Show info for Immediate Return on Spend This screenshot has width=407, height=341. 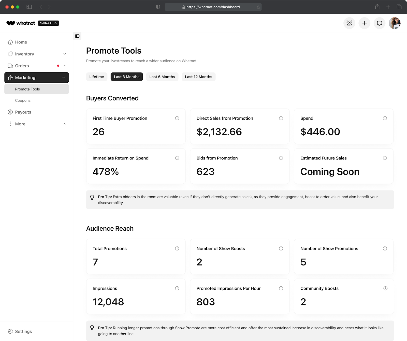point(177,158)
